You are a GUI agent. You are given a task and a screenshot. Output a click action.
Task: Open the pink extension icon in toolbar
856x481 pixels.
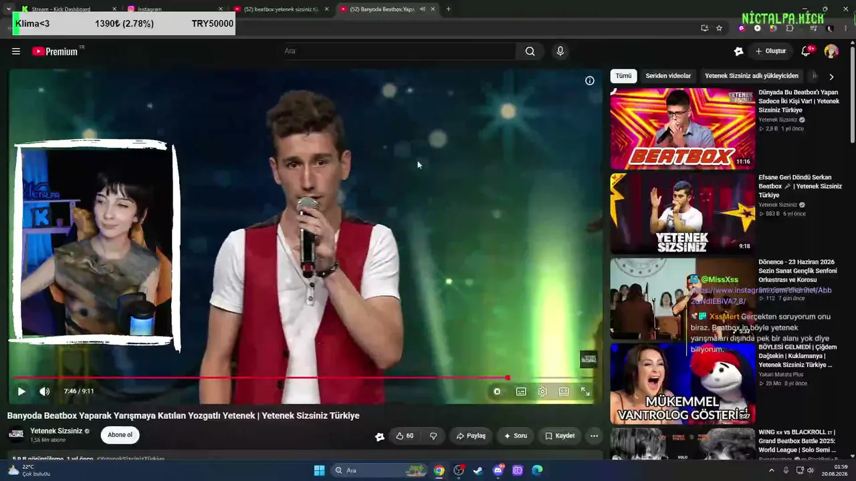pos(741,28)
